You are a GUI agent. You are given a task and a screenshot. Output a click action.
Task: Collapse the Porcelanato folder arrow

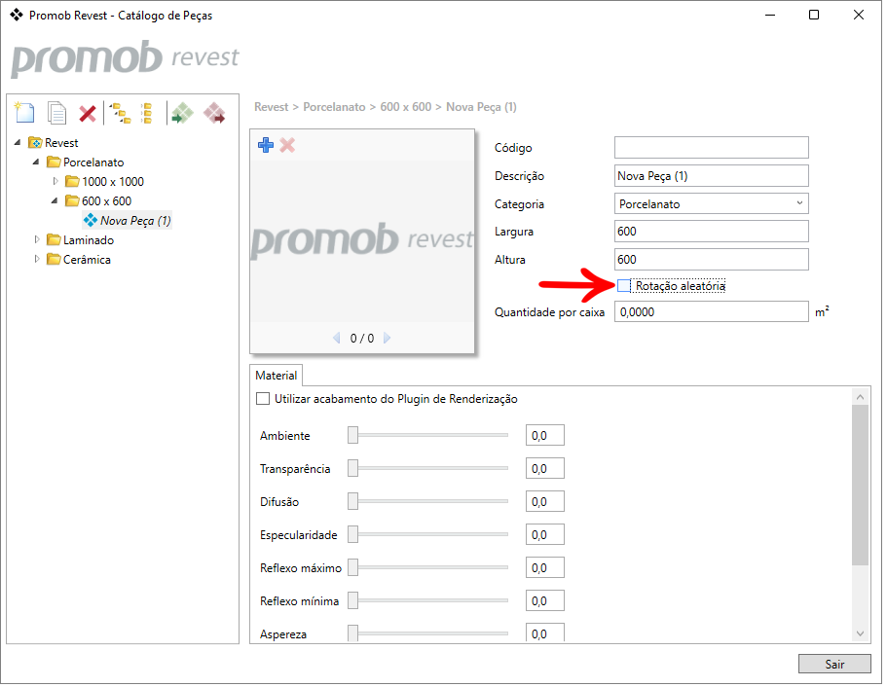click(x=36, y=163)
